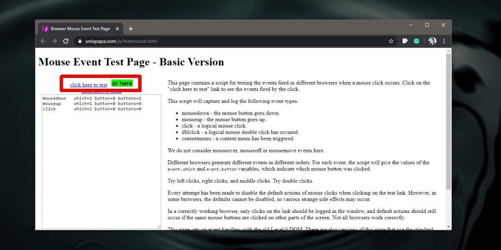
Task: Click the page scrollbar down arrow
Action: (448, 226)
